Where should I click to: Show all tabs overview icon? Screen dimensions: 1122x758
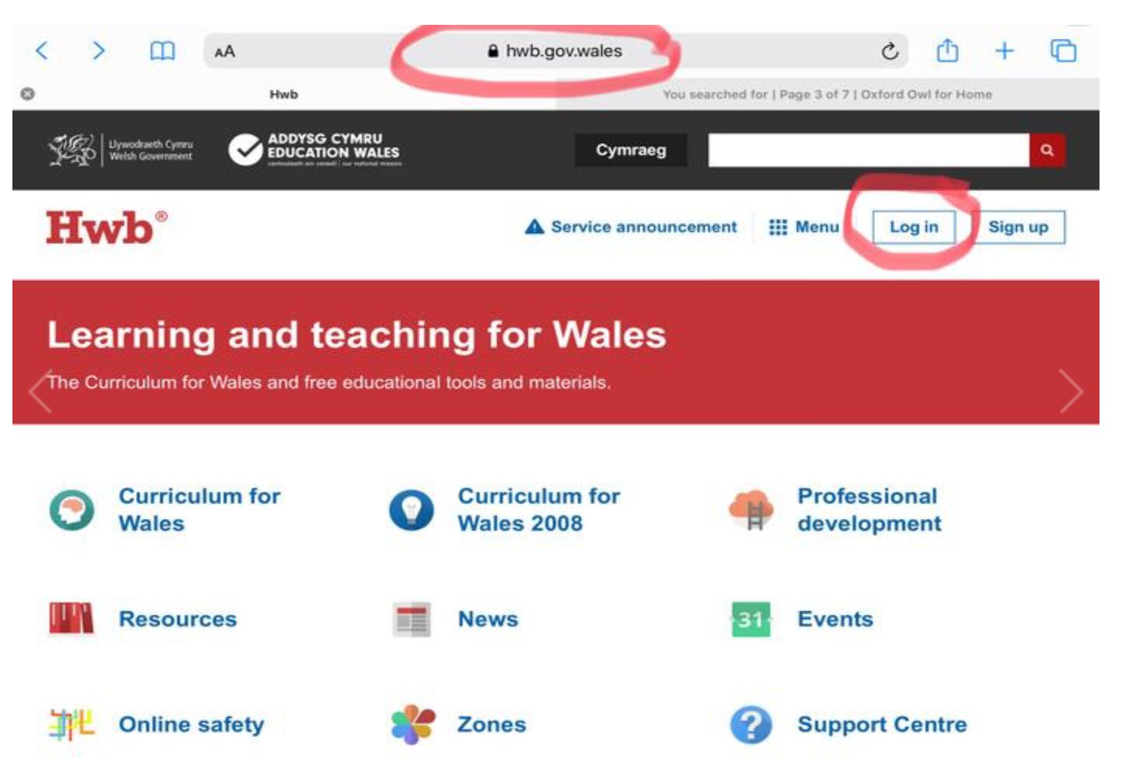pyautogui.click(x=1063, y=51)
